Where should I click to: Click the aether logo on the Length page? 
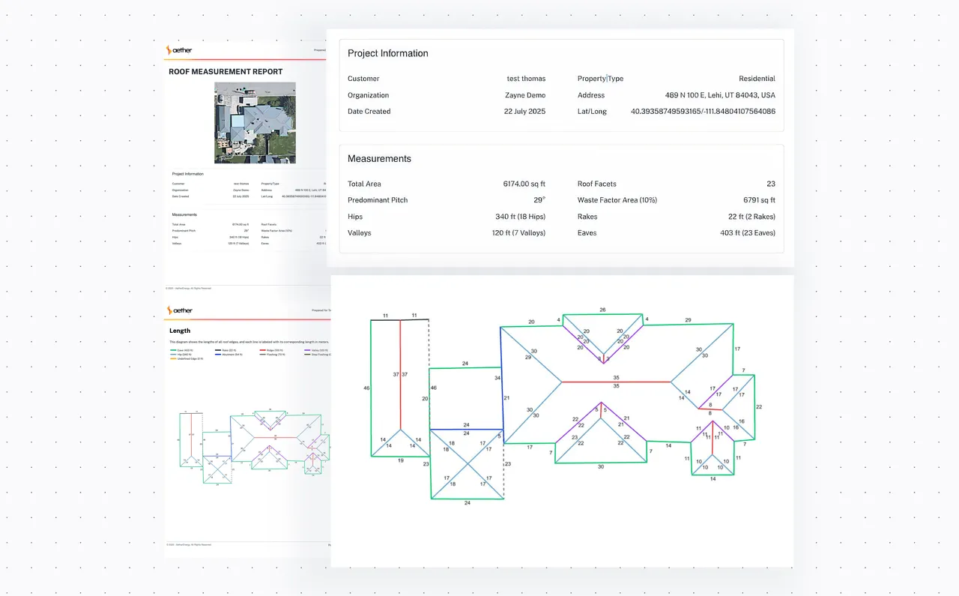point(180,310)
